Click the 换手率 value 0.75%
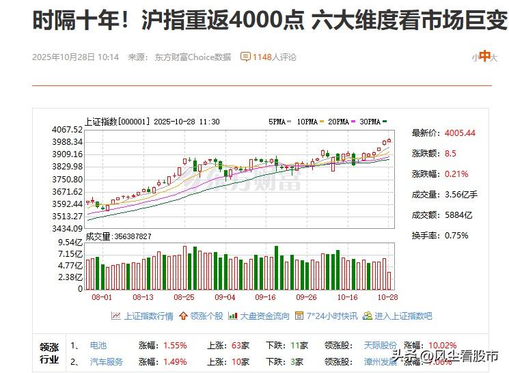 coord(456,236)
